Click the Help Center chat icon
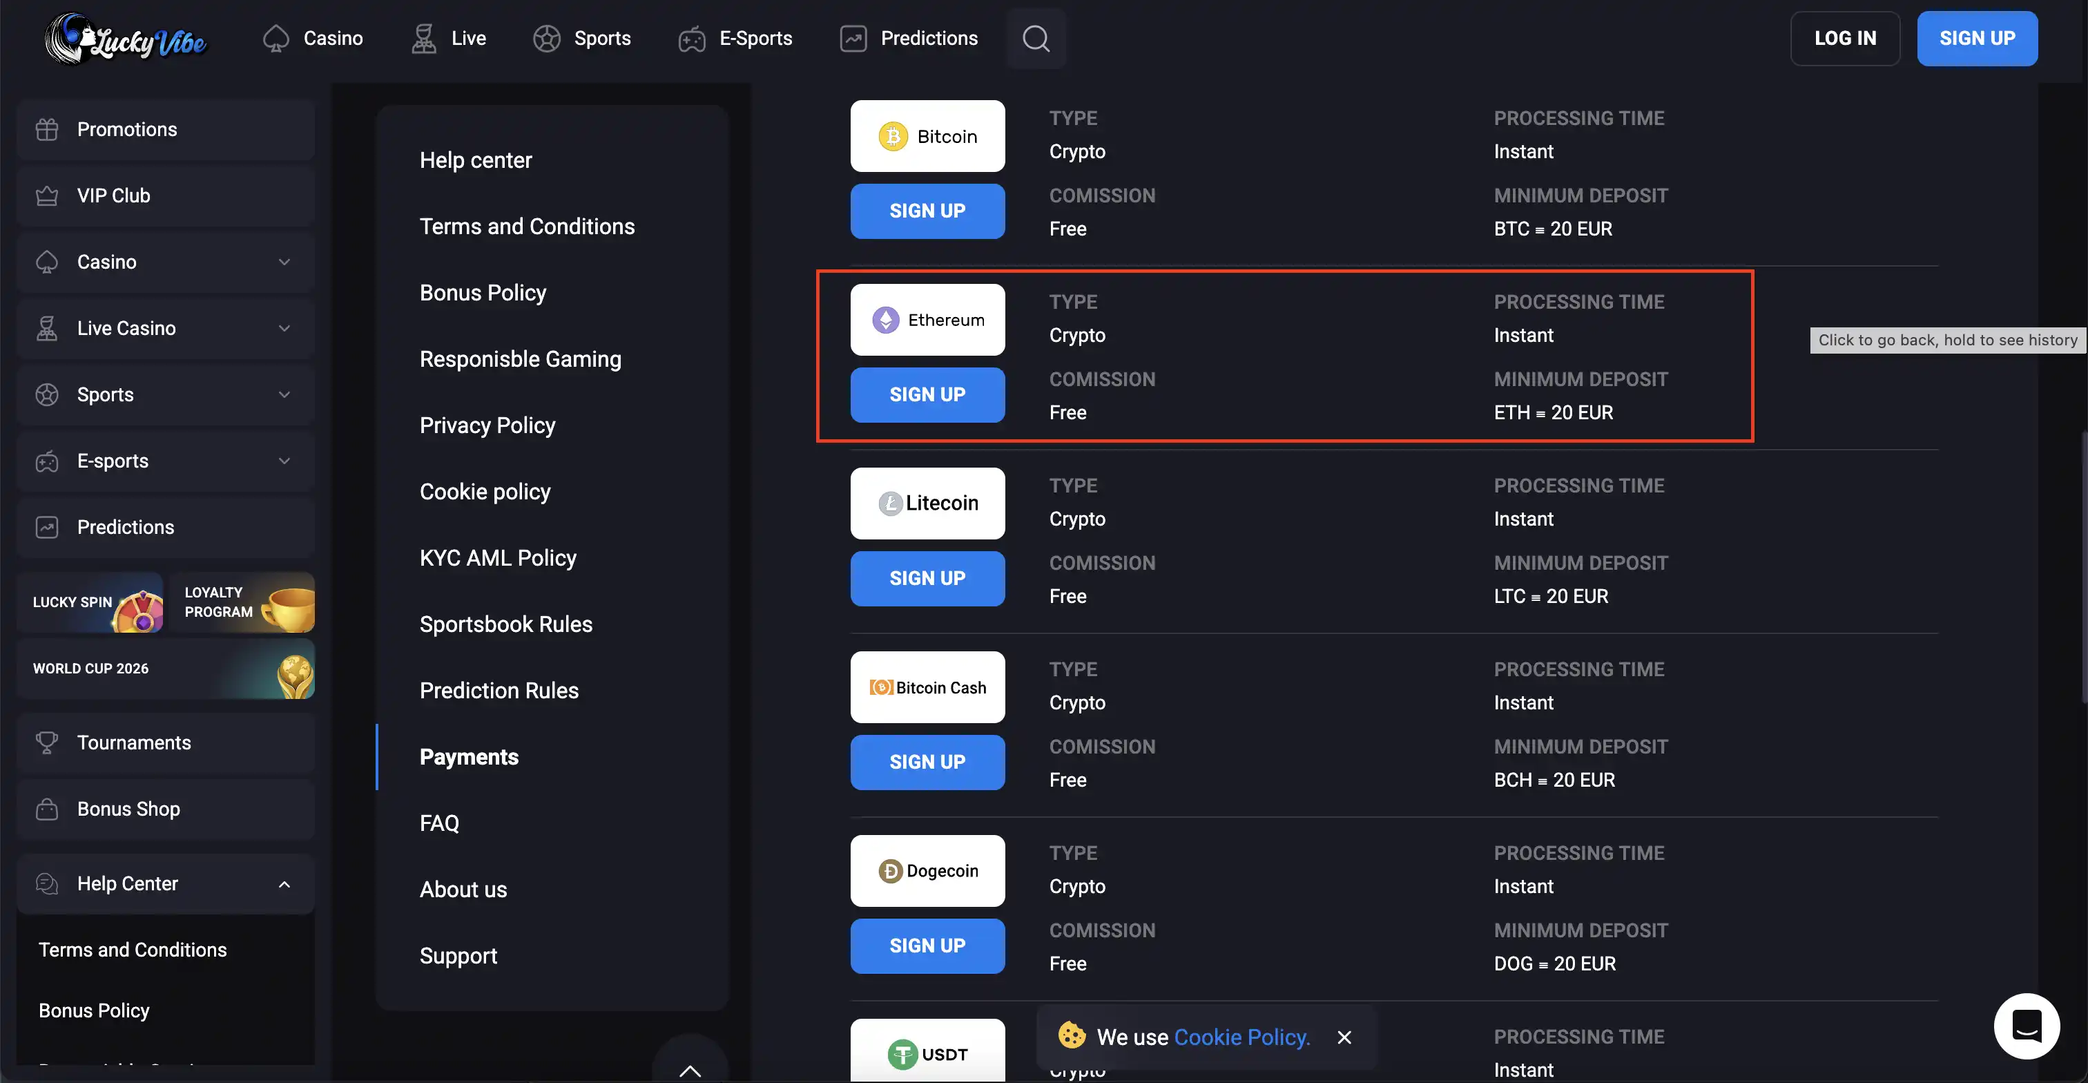2088x1083 pixels. (x=47, y=883)
